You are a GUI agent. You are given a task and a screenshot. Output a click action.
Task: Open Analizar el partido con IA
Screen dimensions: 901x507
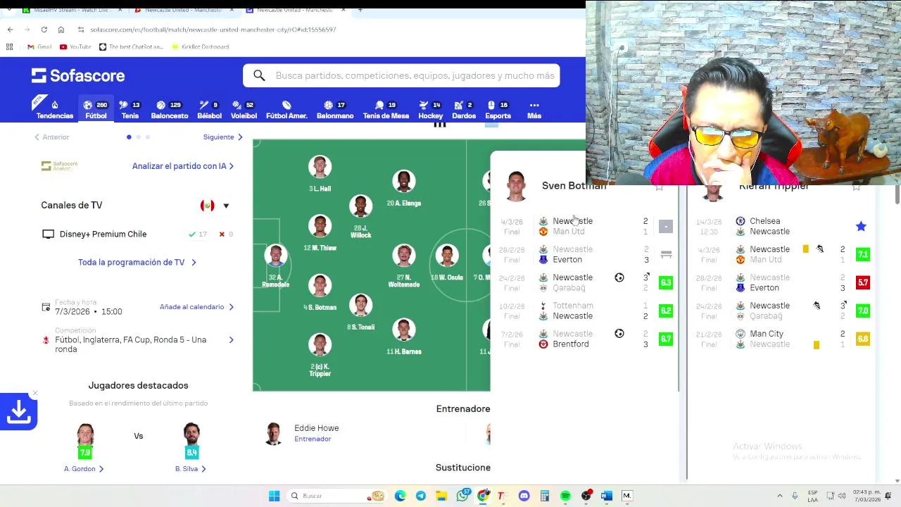pyautogui.click(x=183, y=166)
